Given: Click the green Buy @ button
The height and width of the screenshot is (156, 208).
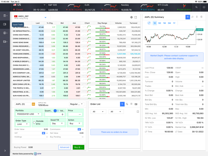Looking at the screenshot, I should [x=78, y=147].
